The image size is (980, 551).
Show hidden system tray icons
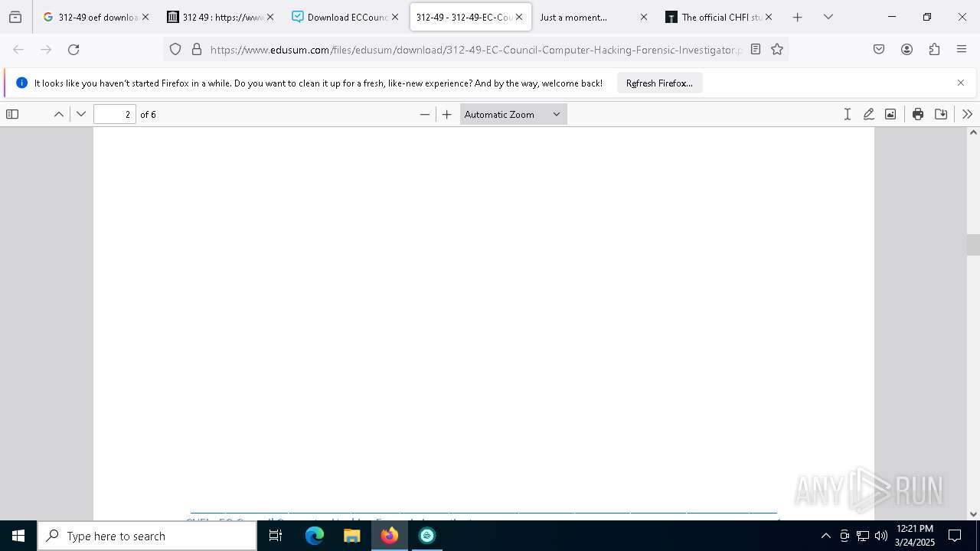pos(825,536)
